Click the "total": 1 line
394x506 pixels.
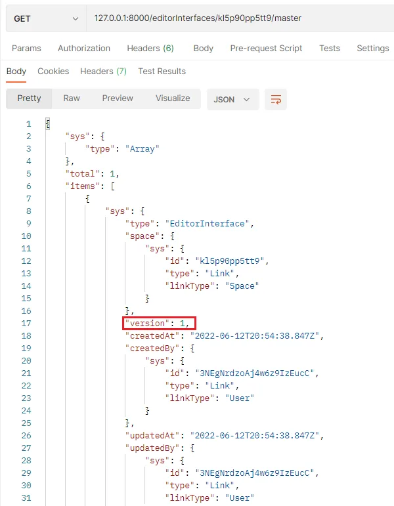93,174
